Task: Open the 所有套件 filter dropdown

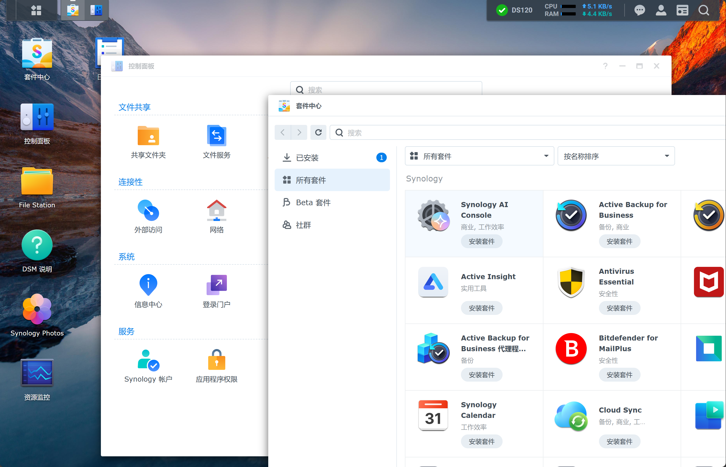Action: pyautogui.click(x=479, y=156)
